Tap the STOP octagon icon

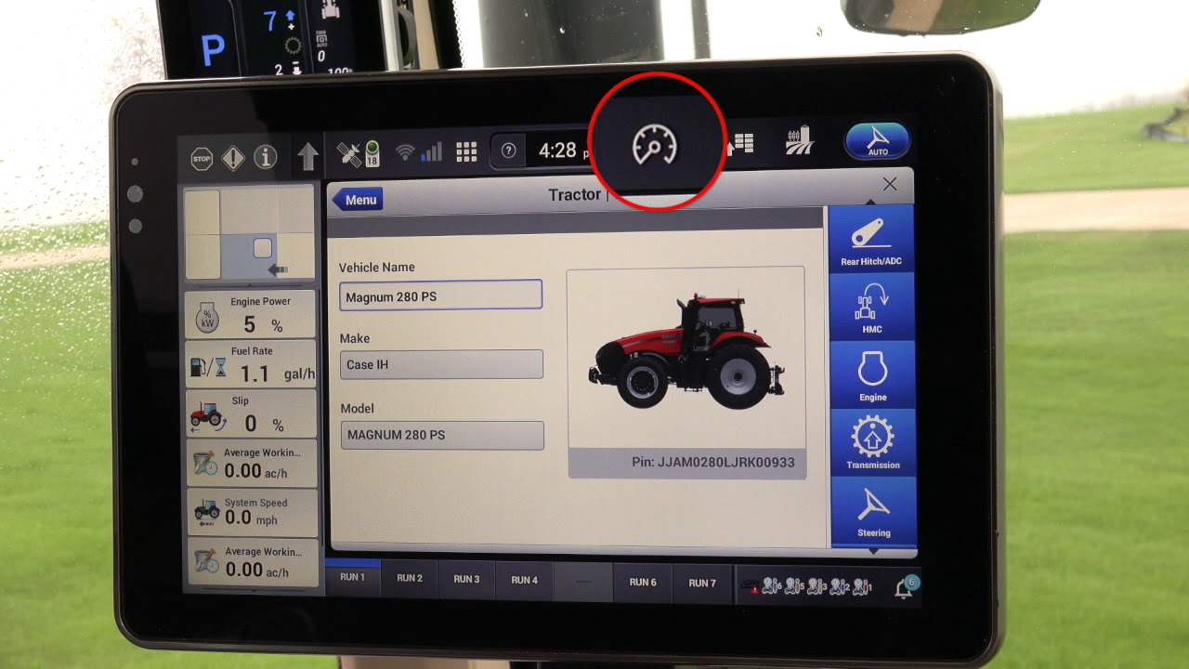click(202, 158)
